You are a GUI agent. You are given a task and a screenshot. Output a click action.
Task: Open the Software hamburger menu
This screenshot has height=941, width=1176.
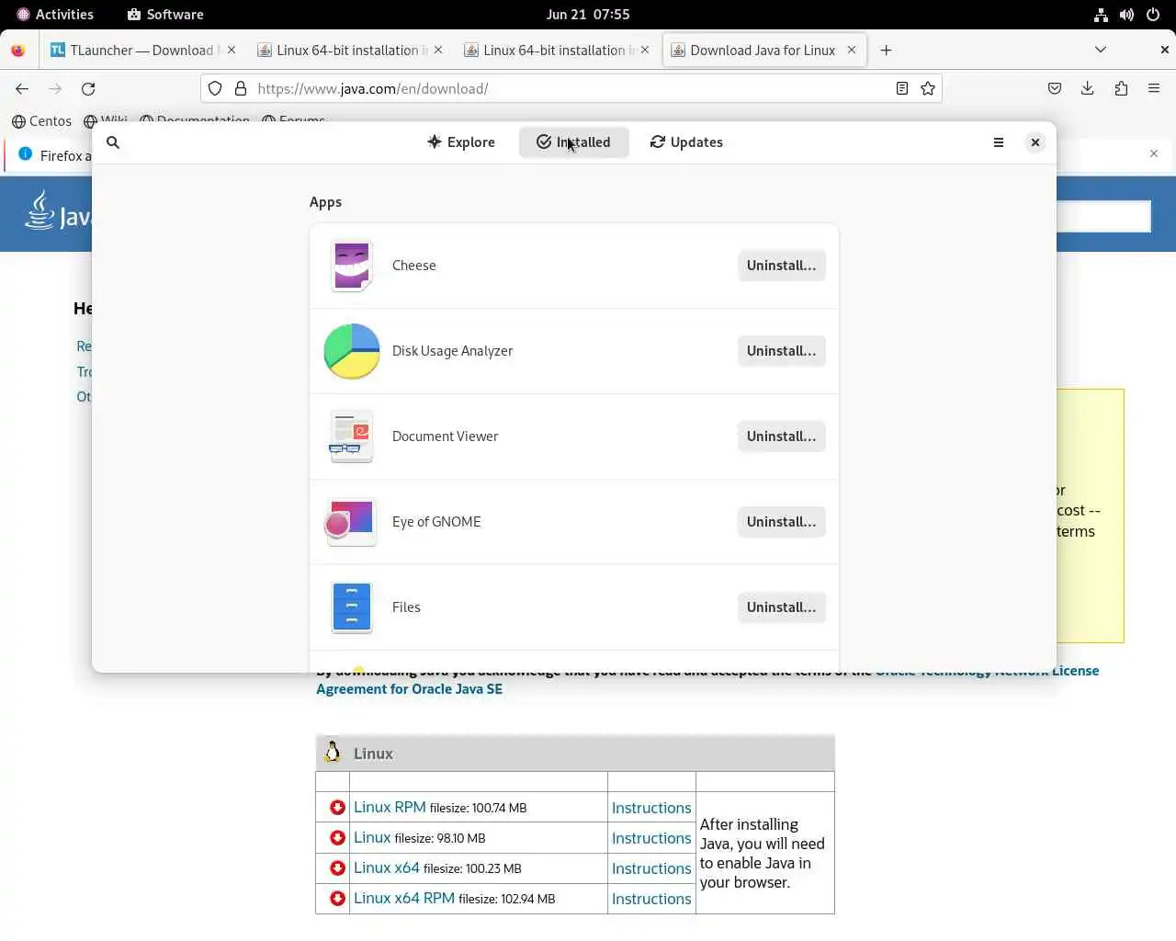click(999, 142)
